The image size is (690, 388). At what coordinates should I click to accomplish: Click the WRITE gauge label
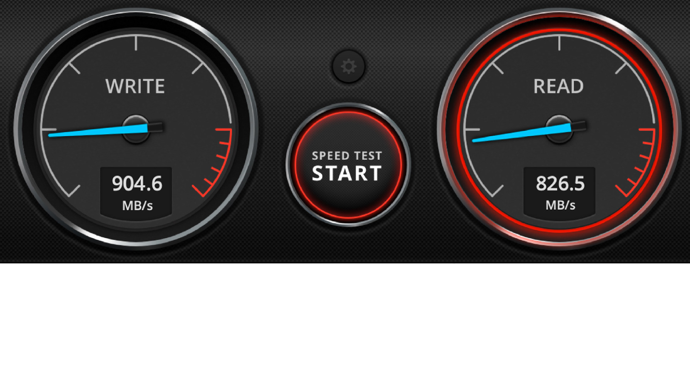click(135, 86)
